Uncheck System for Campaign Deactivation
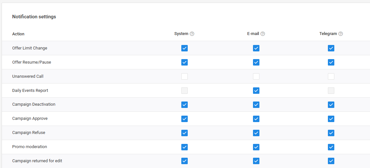370x168 pixels. coord(185,104)
